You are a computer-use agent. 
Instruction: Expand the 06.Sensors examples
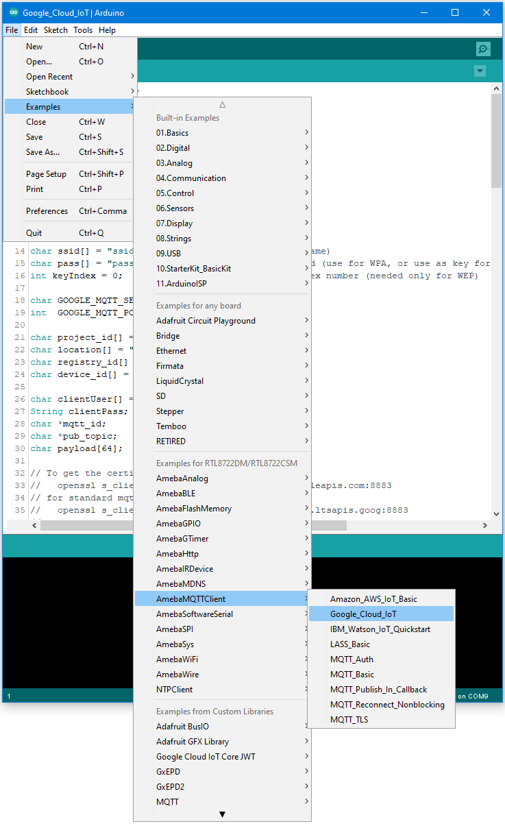pos(223,208)
